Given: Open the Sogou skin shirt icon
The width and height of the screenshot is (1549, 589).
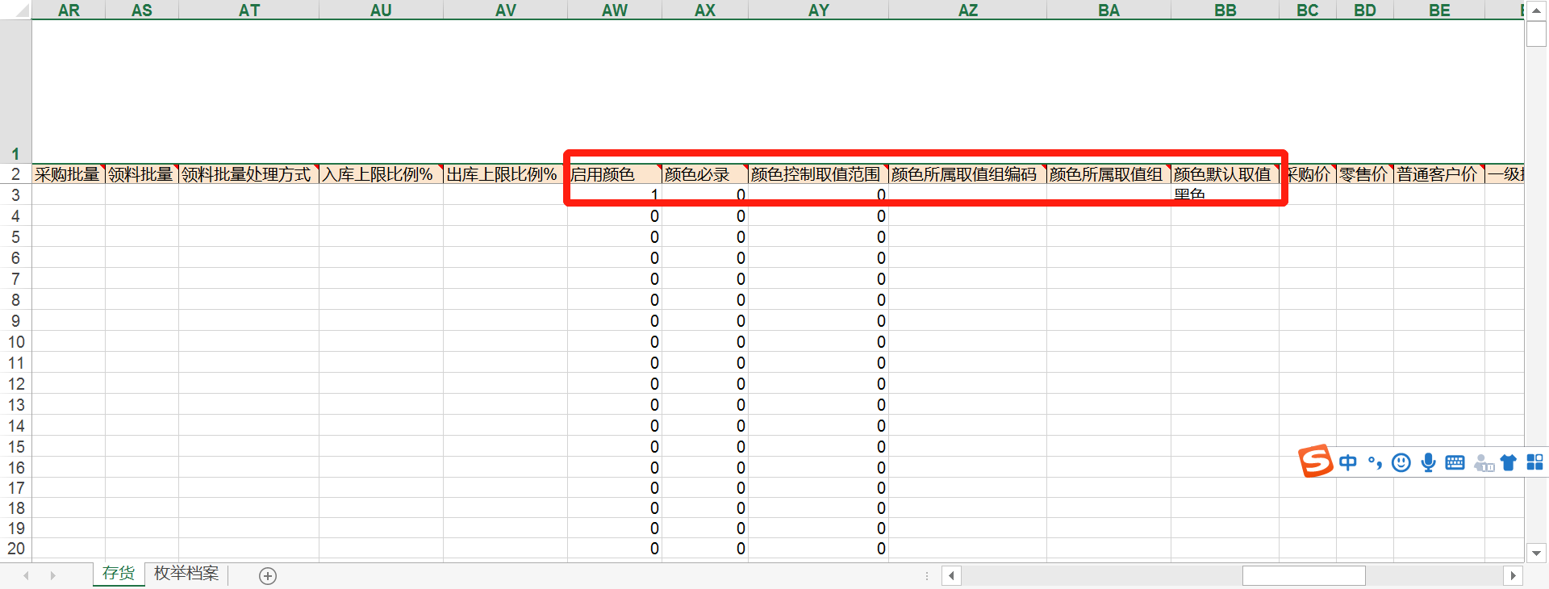Looking at the screenshot, I should click(1508, 462).
